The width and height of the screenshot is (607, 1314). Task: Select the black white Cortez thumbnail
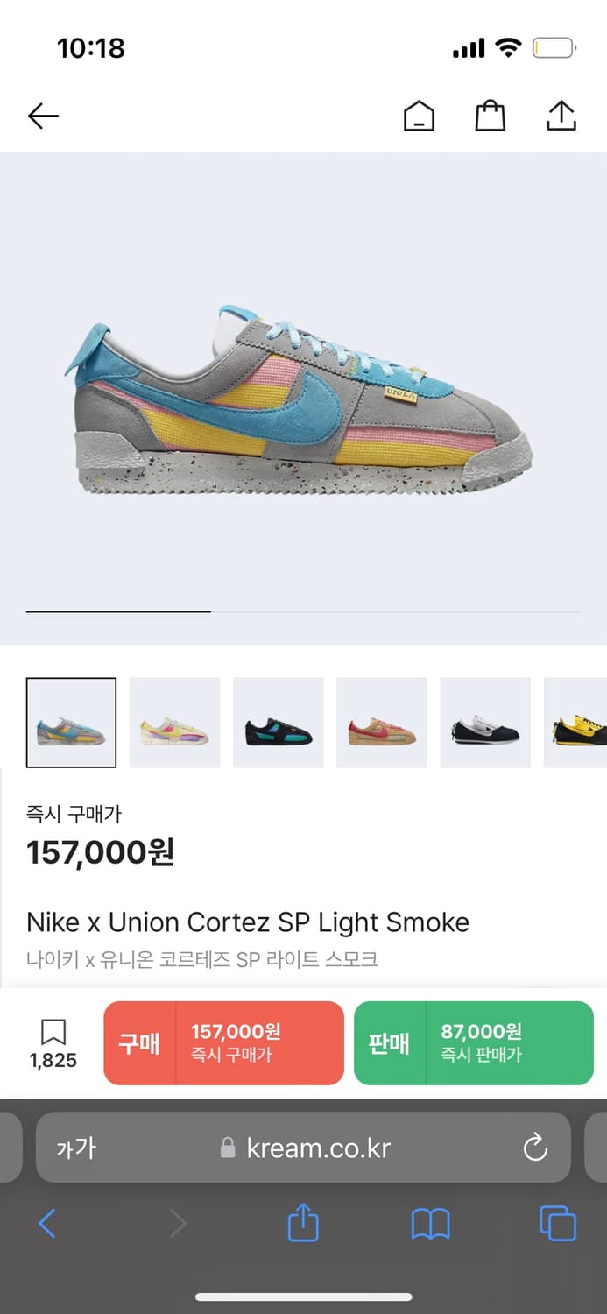(484, 723)
